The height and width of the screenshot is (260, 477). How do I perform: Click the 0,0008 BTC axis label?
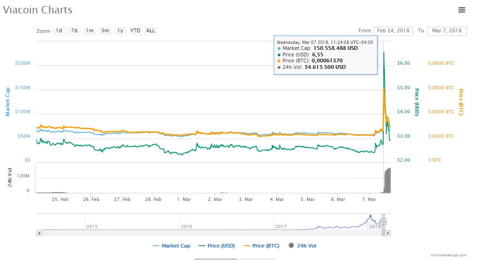(441, 63)
